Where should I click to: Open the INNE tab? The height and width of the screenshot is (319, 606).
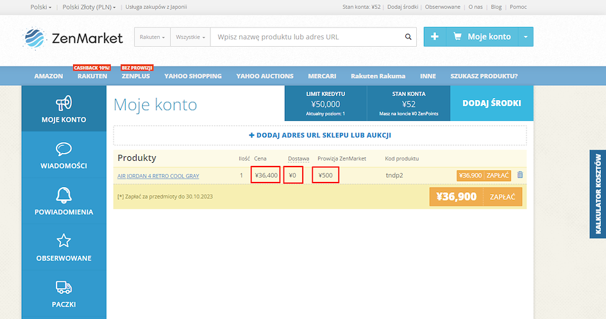(428, 76)
